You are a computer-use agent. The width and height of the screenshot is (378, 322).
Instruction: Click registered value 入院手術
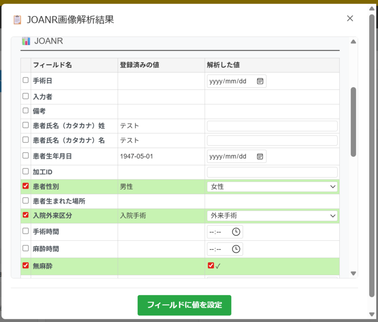(x=133, y=216)
